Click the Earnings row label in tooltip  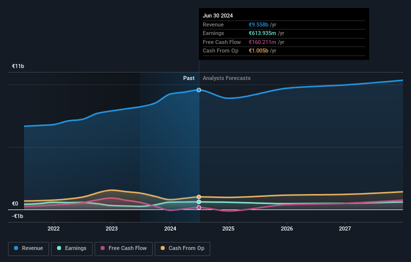213,33
